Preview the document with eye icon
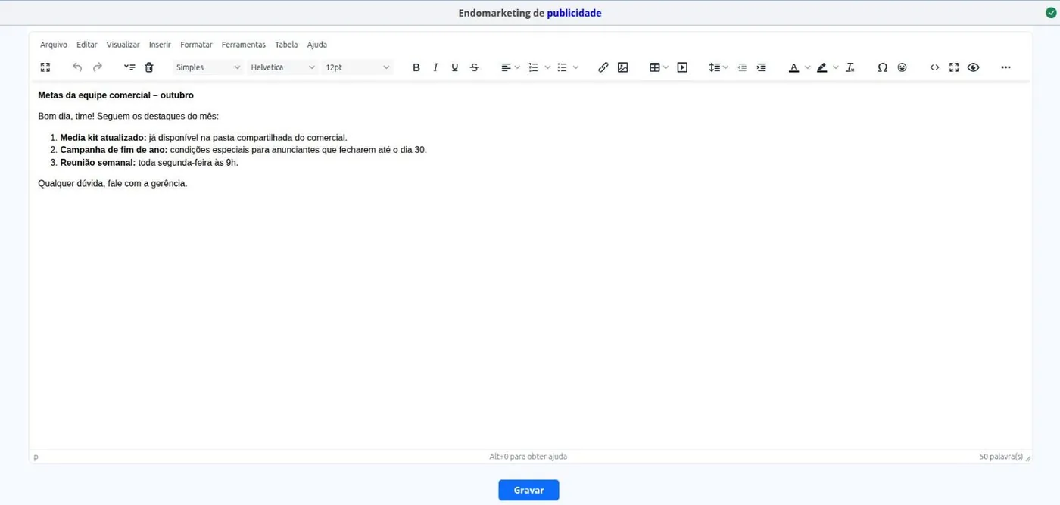Image resolution: width=1060 pixels, height=505 pixels. (974, 67)
